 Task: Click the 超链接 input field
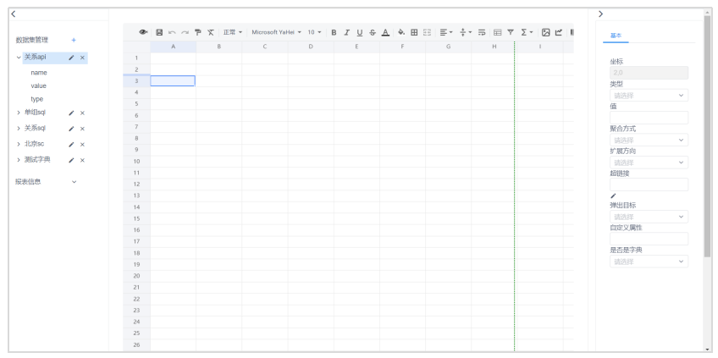(649, 185)
